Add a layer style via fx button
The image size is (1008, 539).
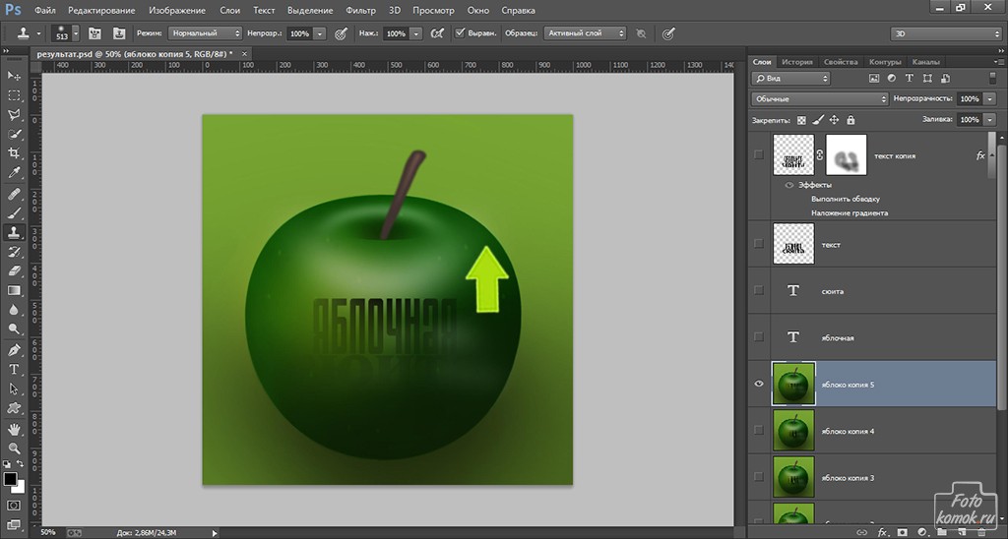(x=883, y=532)
